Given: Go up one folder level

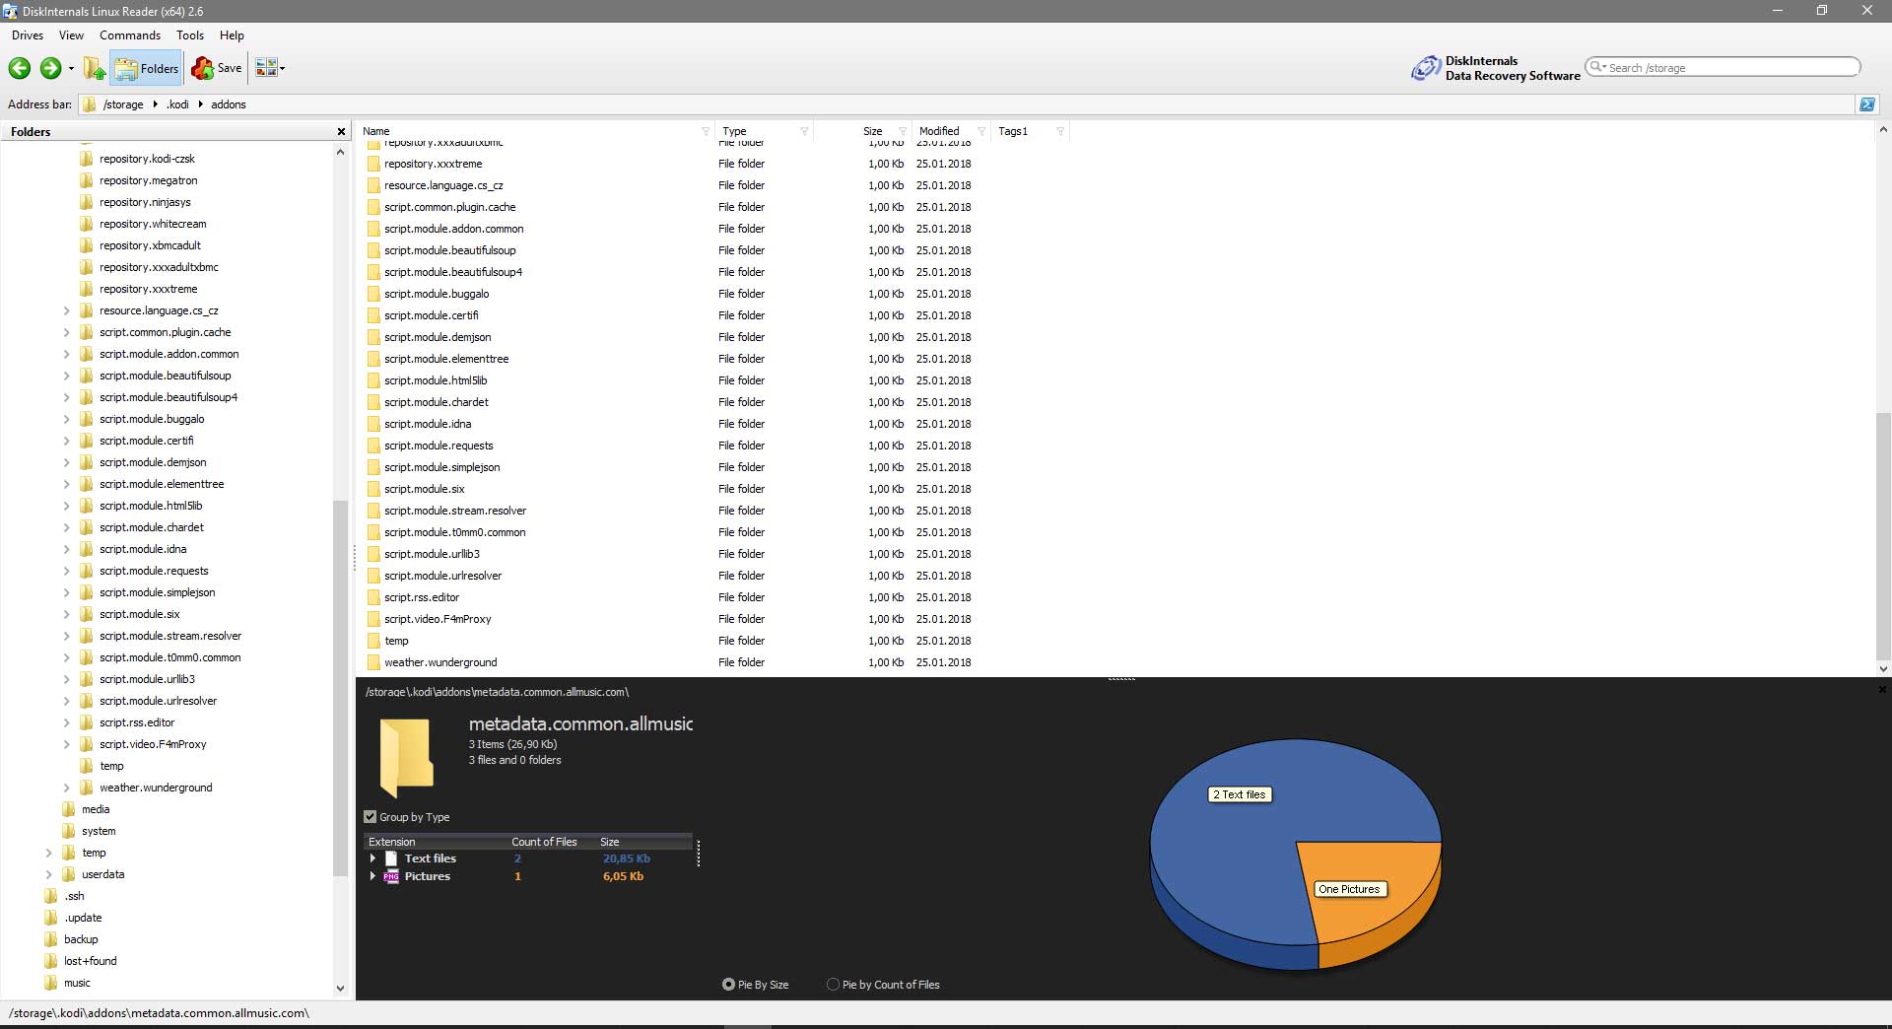Looking at the screenshot, I should pos(94,68).
